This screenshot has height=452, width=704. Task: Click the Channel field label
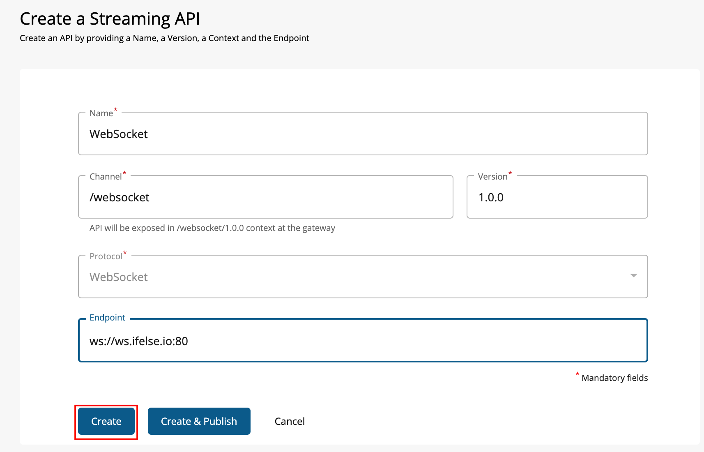pos(106,177)
